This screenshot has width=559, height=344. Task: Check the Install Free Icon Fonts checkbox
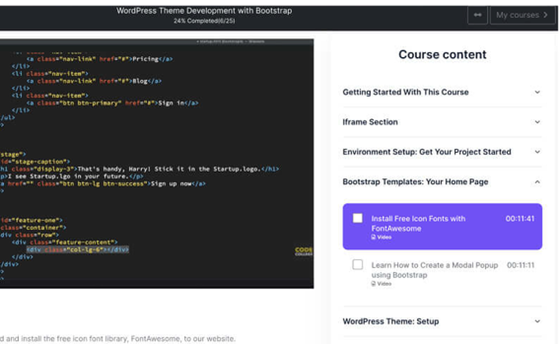[x=358, y=218]
